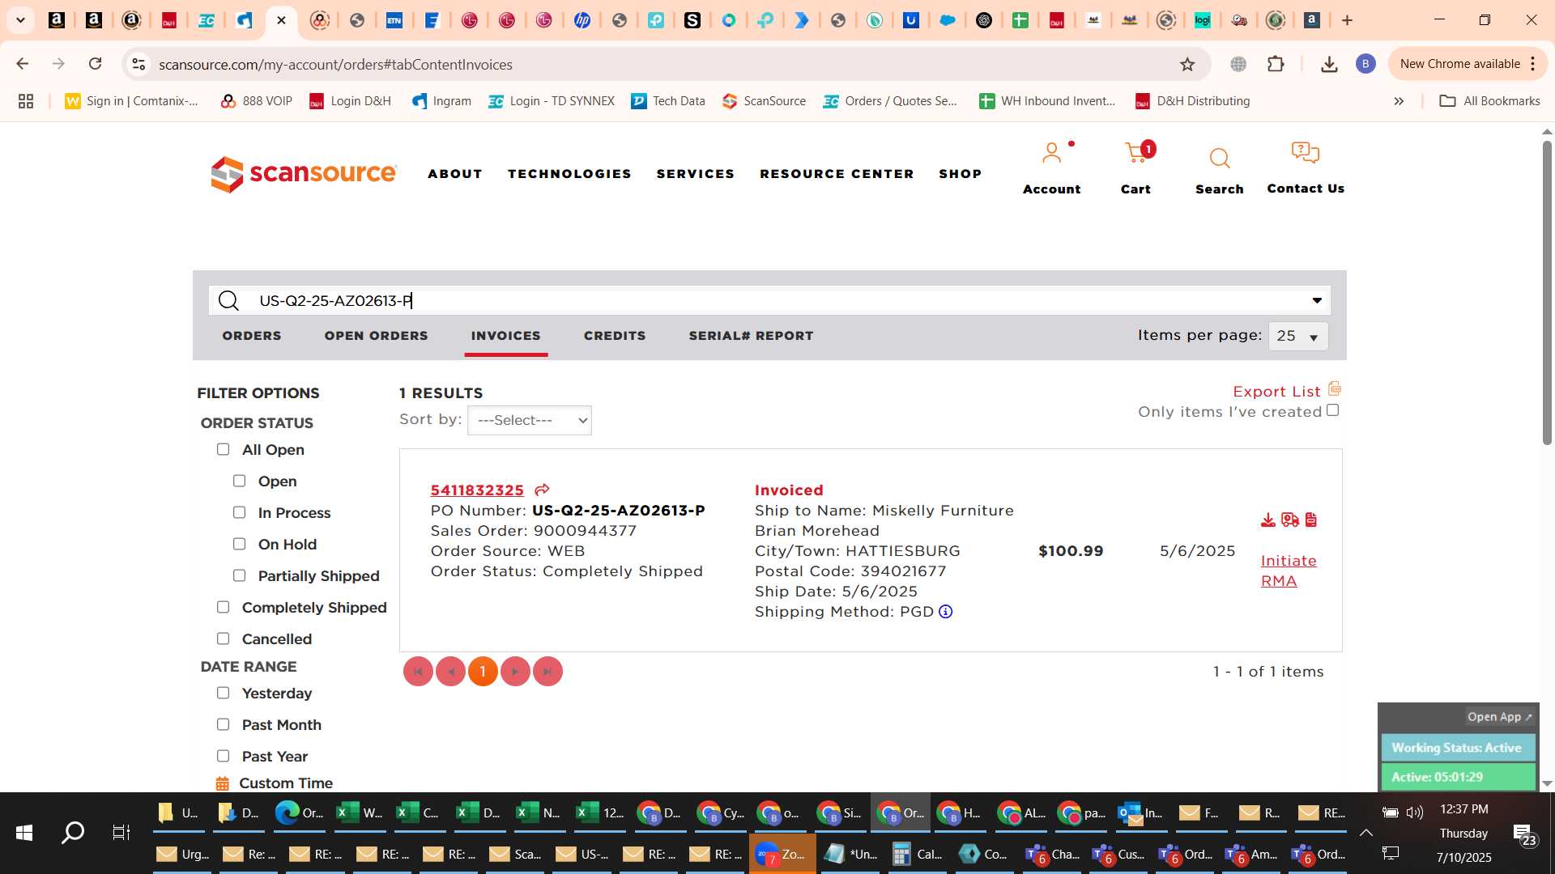
Task: Open Windows Start menu
Action: 24,832
